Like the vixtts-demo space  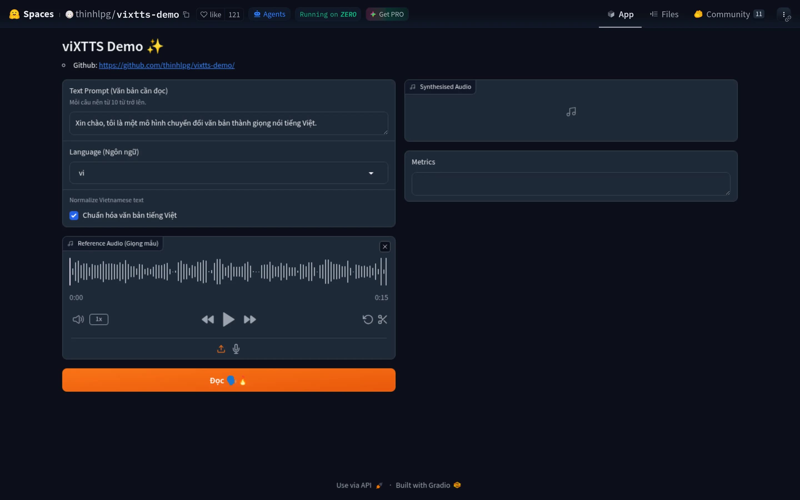click(211, 14)
